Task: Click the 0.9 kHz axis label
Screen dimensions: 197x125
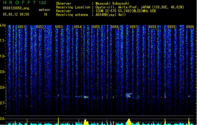Action: [3, 72]
